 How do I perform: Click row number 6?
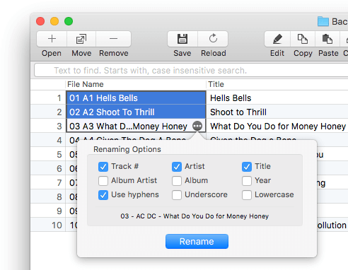(59, 169)
